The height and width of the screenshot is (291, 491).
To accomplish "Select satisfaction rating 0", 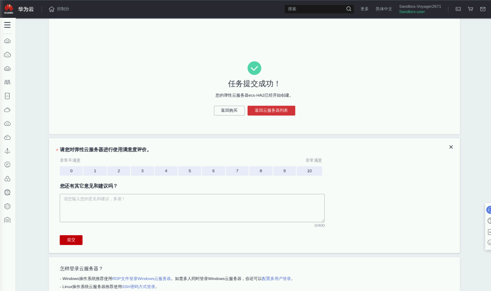I will point(71,171).
